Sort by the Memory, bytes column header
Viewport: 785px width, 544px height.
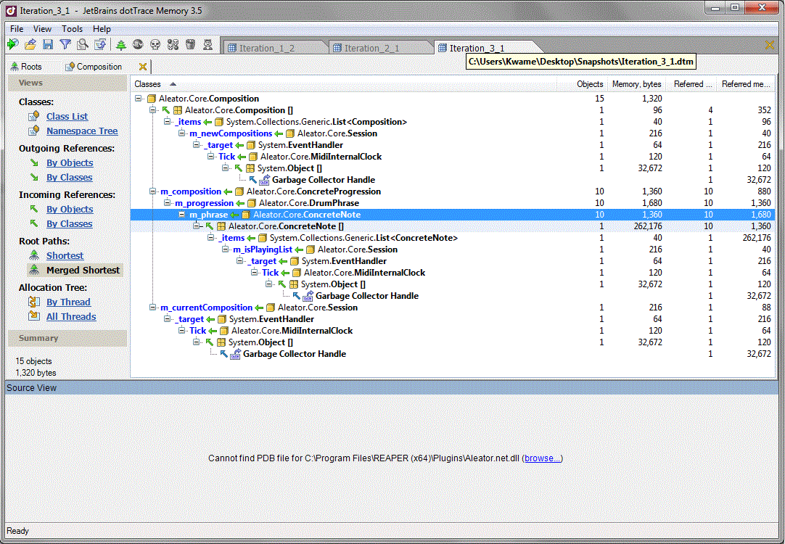tap(636, 84)
